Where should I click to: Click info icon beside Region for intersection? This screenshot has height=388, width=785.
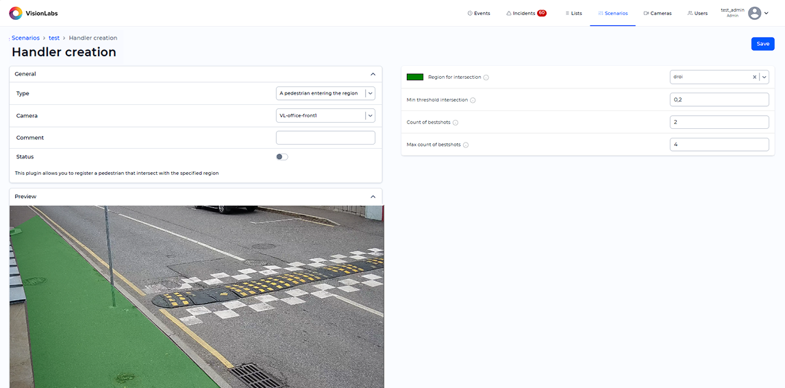(486, 77)
